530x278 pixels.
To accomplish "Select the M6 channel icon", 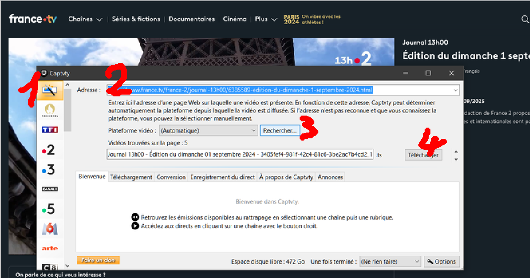I will 50,228.
